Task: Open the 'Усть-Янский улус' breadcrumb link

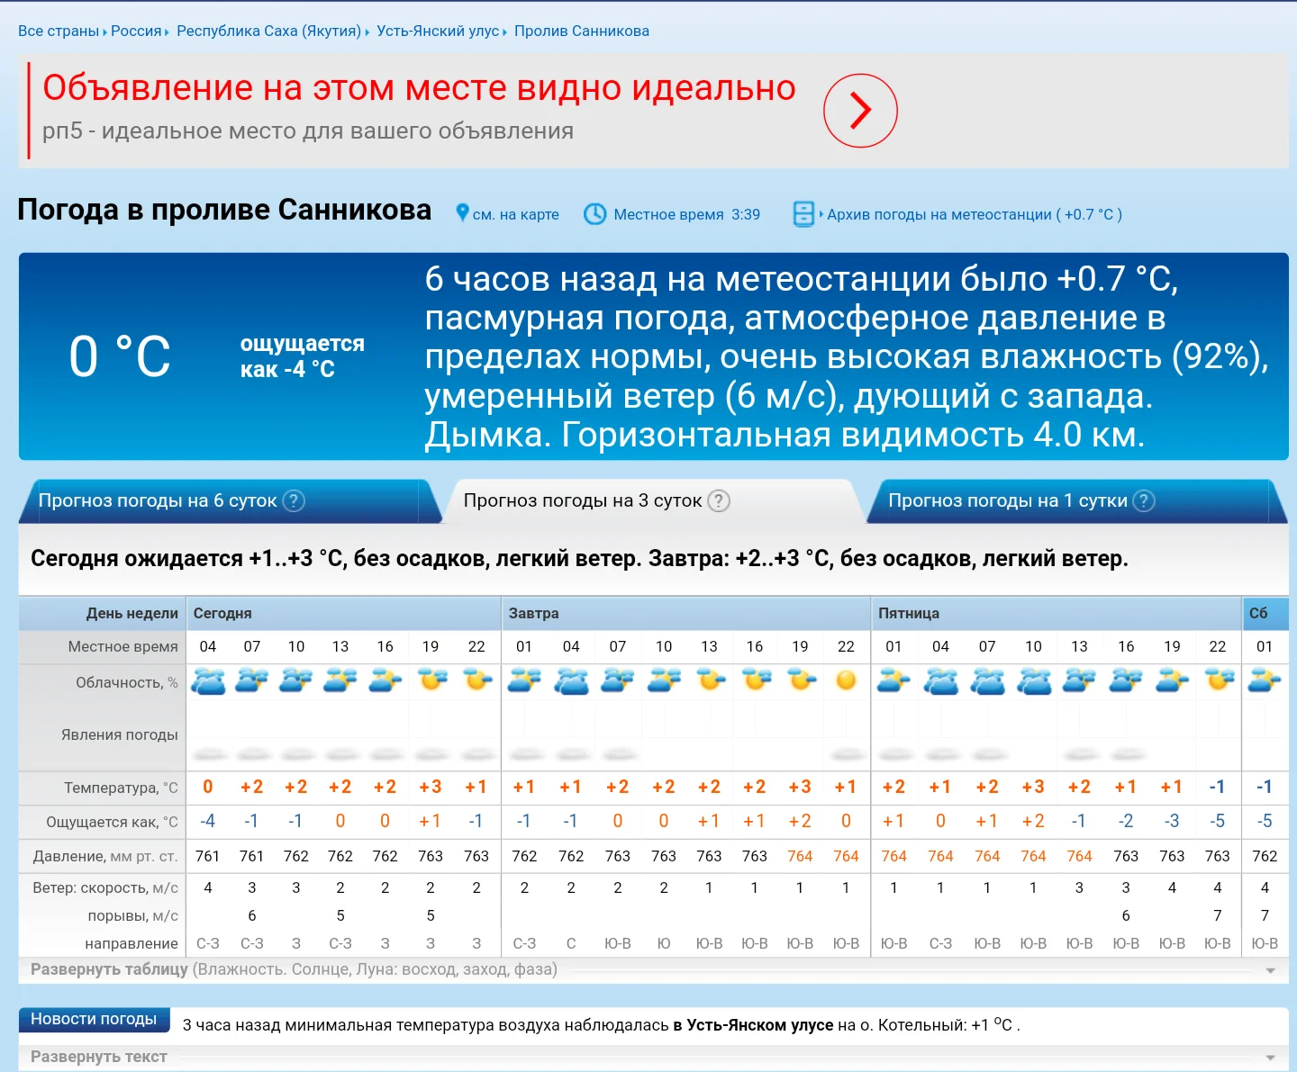Action: [x=438, y=30]
